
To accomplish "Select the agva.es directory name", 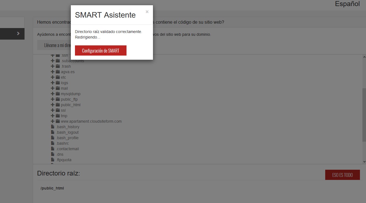I will tap(68, 72).
